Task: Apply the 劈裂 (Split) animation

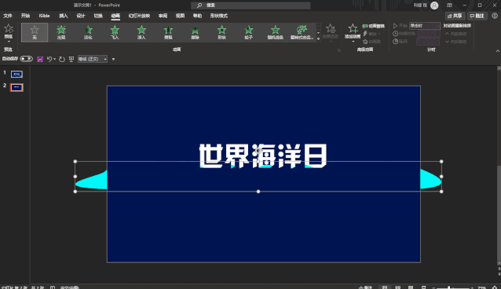Action: pos(168,32)
